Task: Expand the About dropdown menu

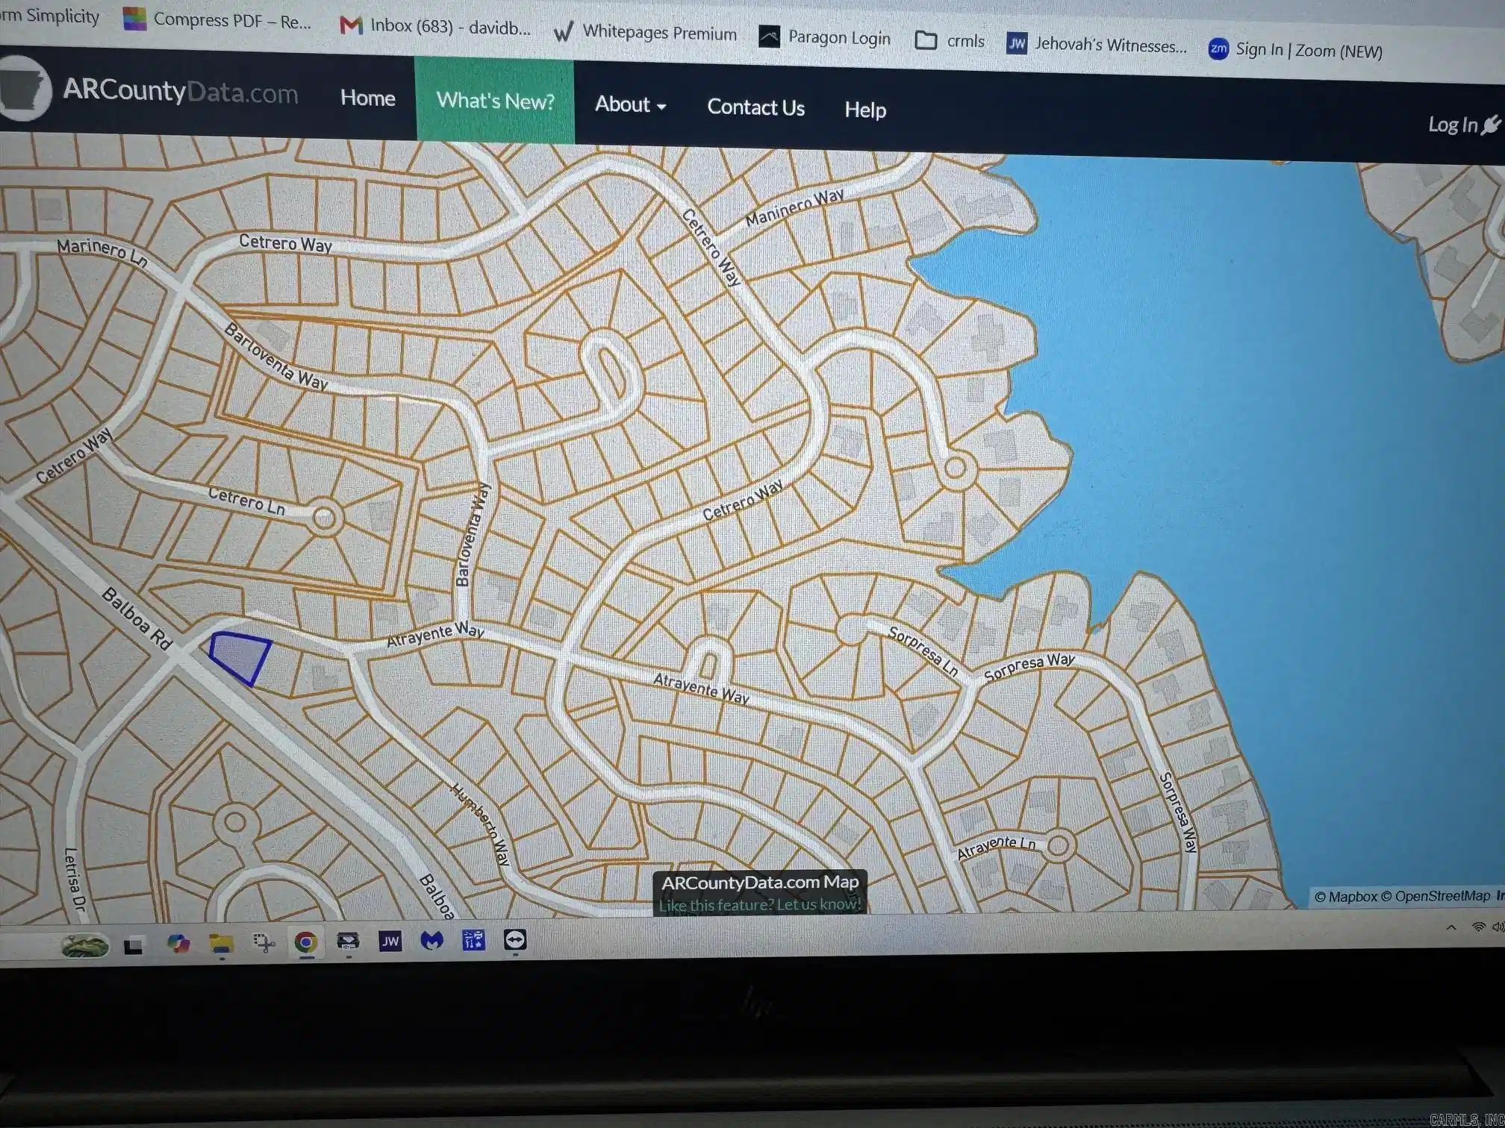Action: tap(630, 104)
